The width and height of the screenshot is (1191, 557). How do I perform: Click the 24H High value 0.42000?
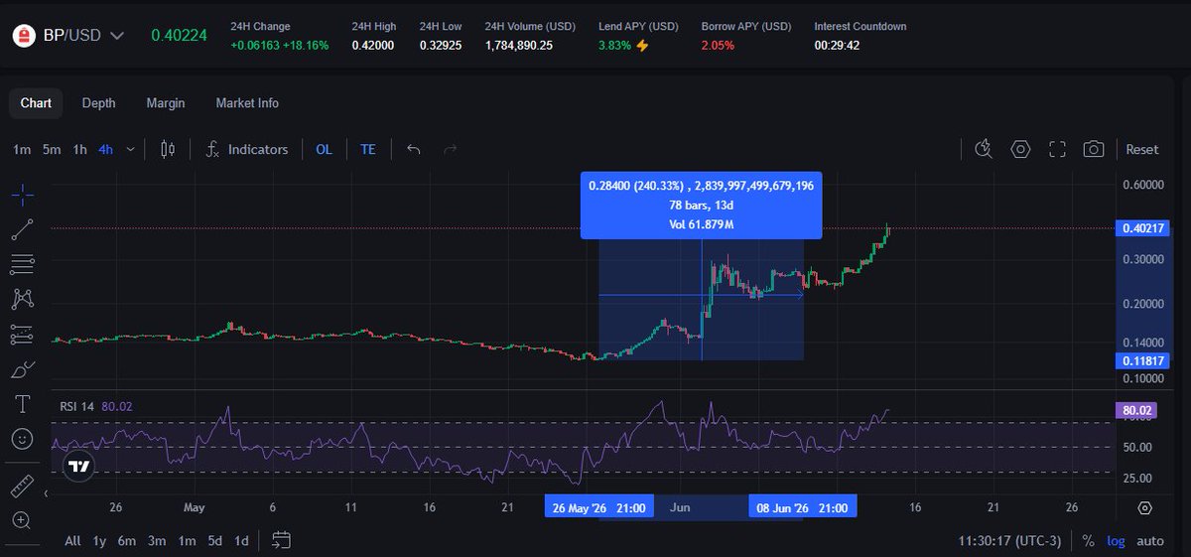click(x=373, y=46)
